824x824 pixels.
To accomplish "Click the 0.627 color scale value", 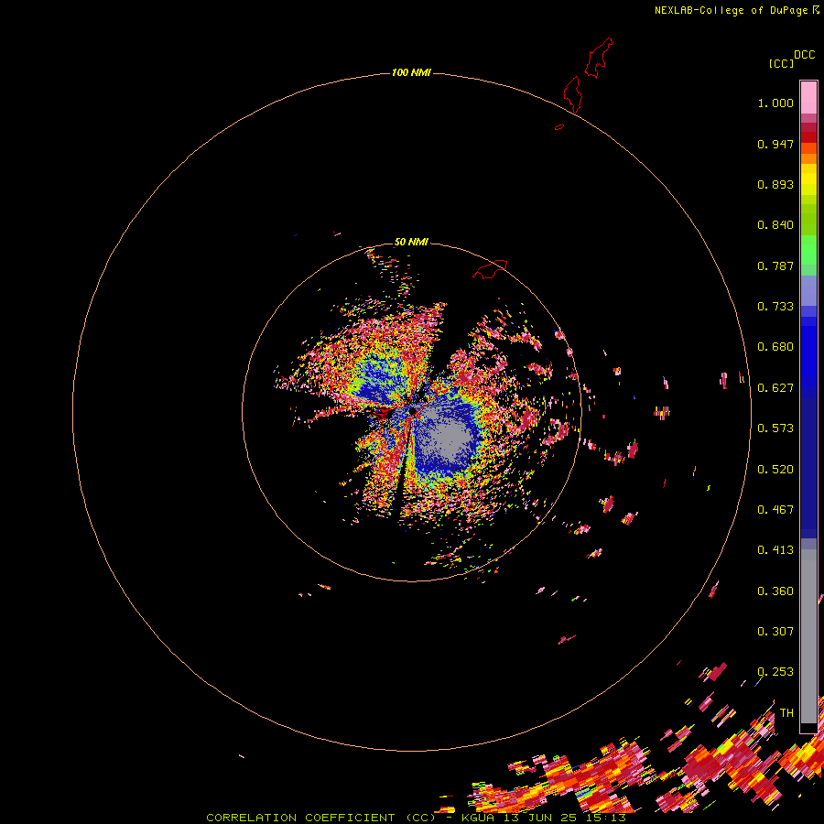I will (775, 388).
